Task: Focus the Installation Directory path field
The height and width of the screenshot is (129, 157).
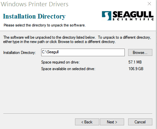Action: [x=83, y=53]
